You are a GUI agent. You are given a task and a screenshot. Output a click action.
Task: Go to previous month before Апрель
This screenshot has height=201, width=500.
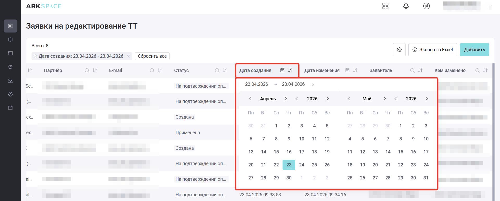tap(250, 99)
